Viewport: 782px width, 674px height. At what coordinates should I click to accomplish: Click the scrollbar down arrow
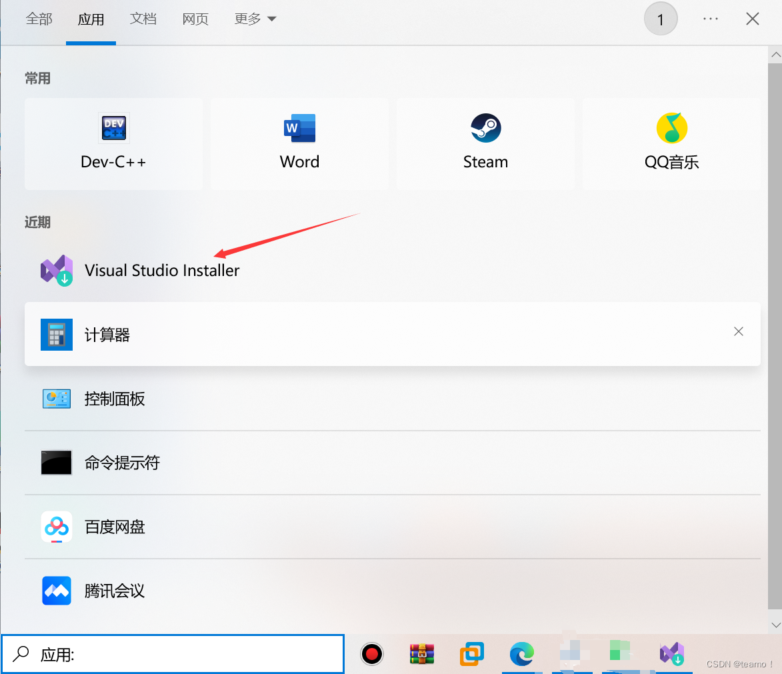[775, 625]
